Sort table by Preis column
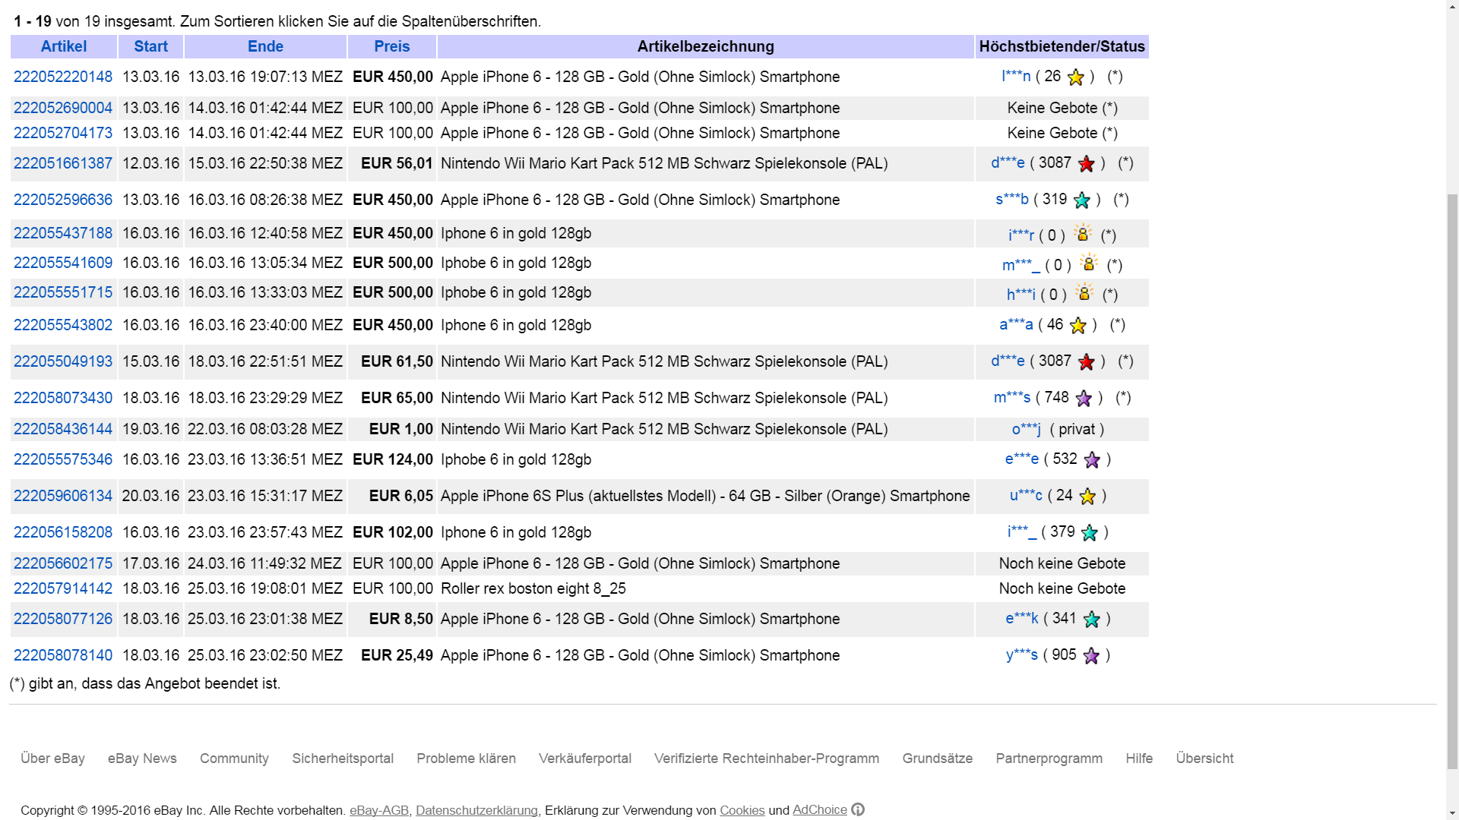The height and width of the screenshot is (820, 1459). [392, 46]
